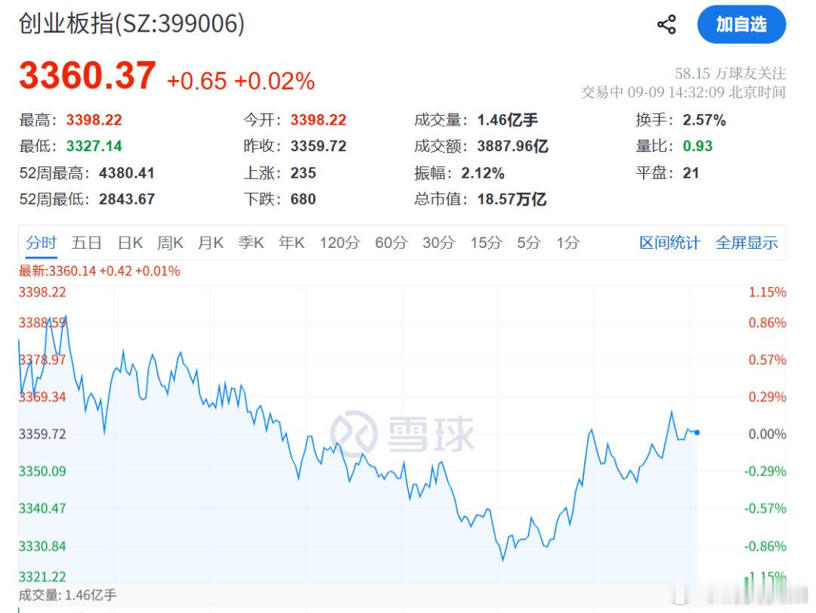Open 全屏显示 fullscreen view

(746, 243)
